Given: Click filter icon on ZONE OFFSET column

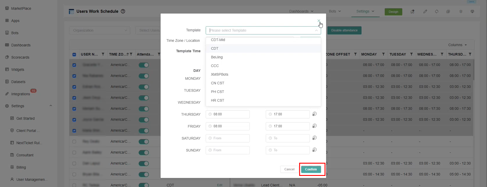Looking at the screenshot, I should pos(355,54).
